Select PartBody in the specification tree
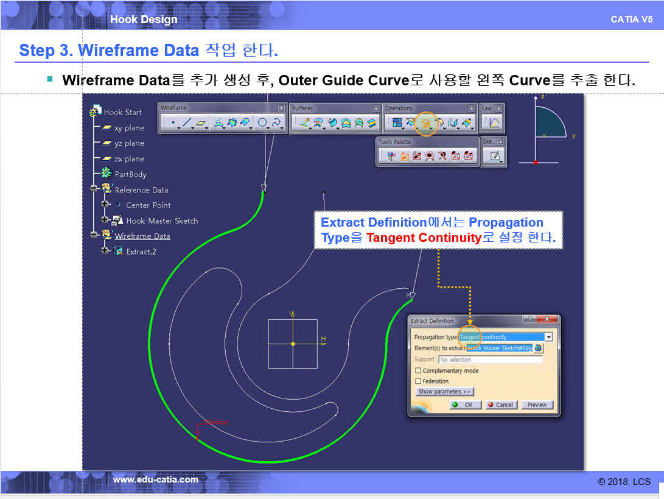 [x=130, y=174]
